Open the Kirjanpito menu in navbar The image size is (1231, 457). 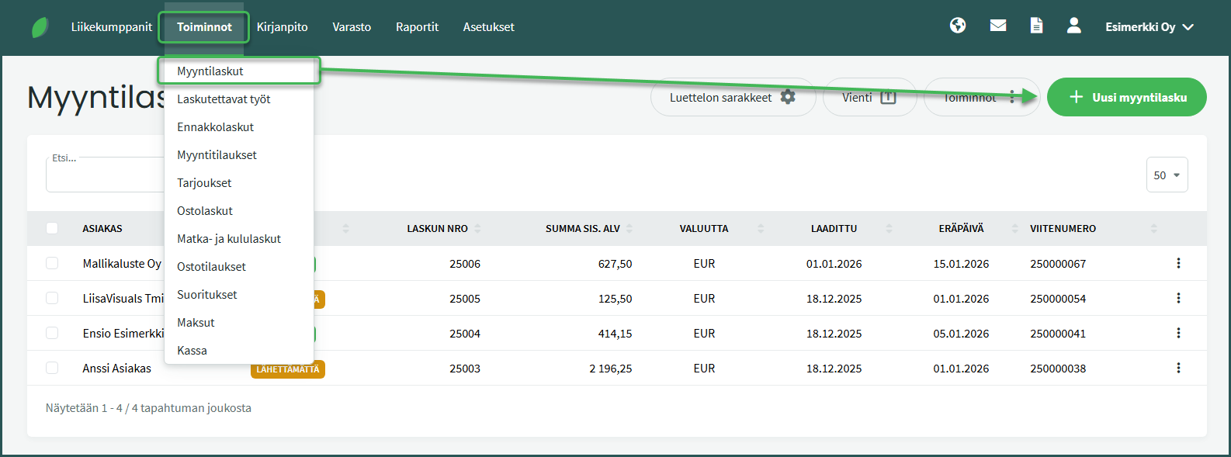(x=282, y=27)
